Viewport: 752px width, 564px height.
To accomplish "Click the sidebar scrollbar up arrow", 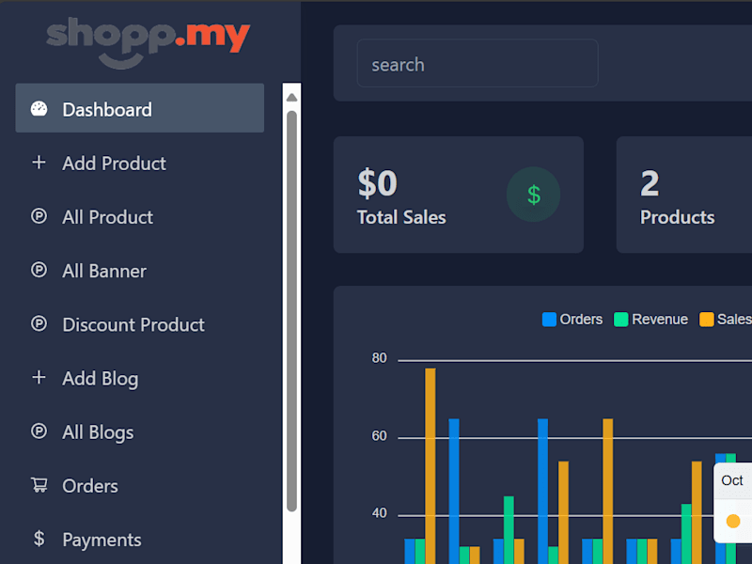I will pos(291,98).
